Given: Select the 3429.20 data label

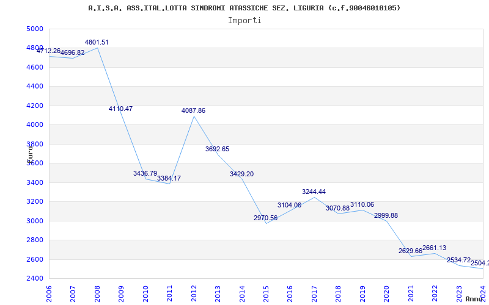Looking at the screenshot, I should pyautogui.click(x=241, y=174).
